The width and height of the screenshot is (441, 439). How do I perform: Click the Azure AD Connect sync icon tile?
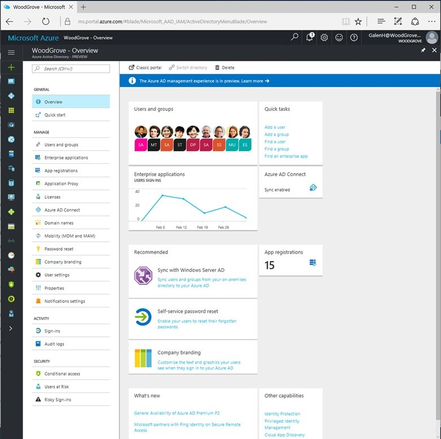(x=313, y=188)
